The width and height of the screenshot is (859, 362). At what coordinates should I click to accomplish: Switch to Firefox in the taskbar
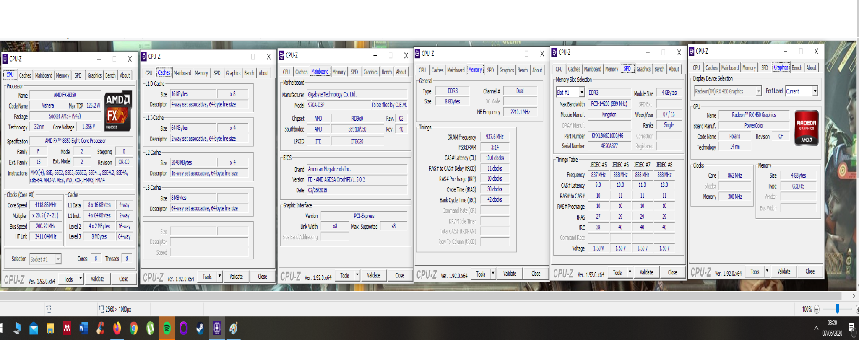tap(117, 328)
